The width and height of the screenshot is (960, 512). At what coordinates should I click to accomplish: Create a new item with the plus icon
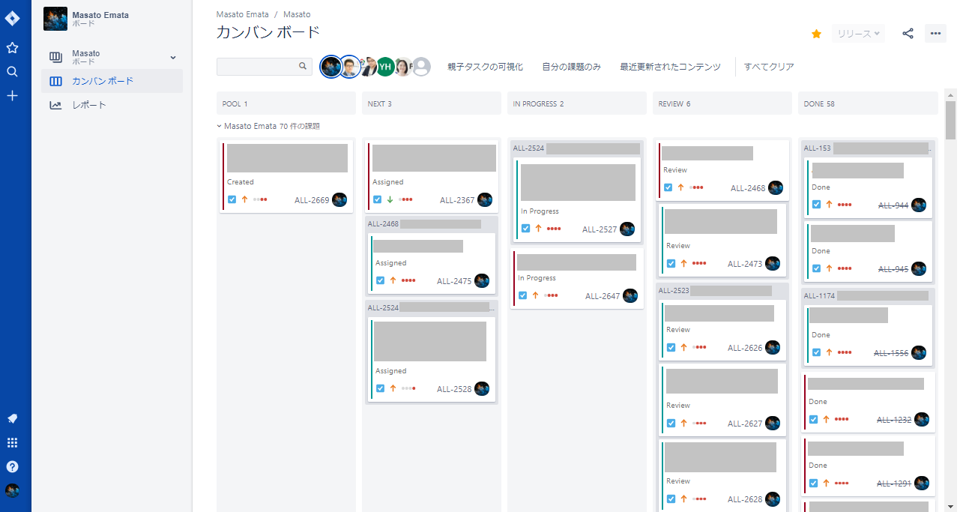click(x=12, y=95)
